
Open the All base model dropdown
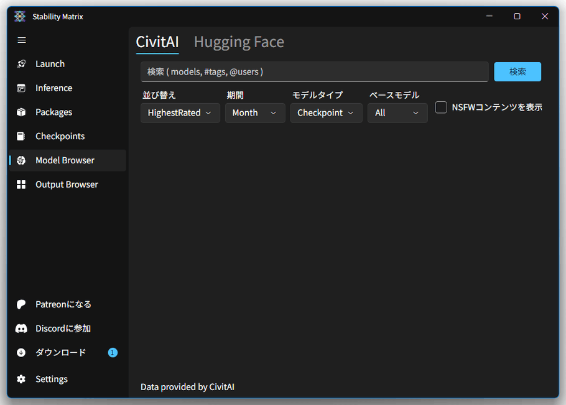(397, 113)
